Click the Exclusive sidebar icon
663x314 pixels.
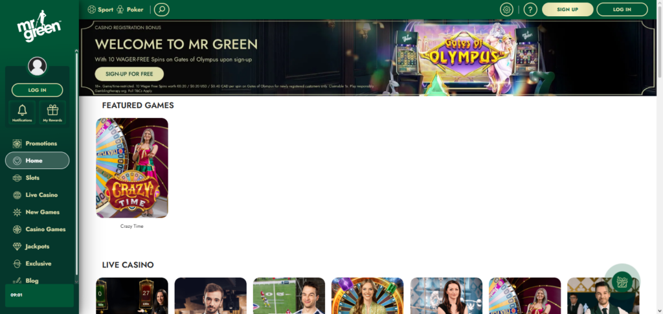coord(17,264)
